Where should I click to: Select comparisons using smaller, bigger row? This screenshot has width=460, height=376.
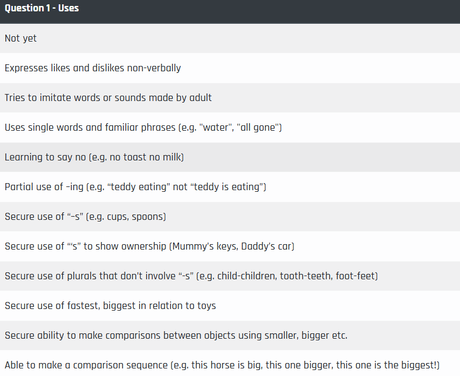point(230,335)
